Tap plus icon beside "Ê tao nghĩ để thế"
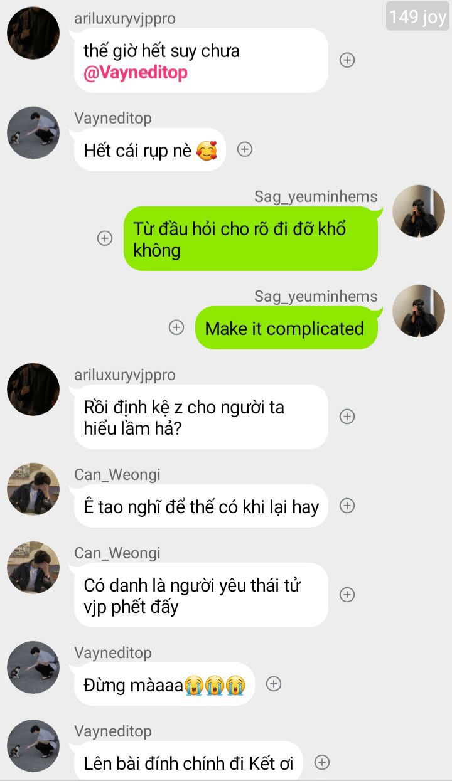The width and height of the screenshot is (452, 781). click(x=347, y=506)
